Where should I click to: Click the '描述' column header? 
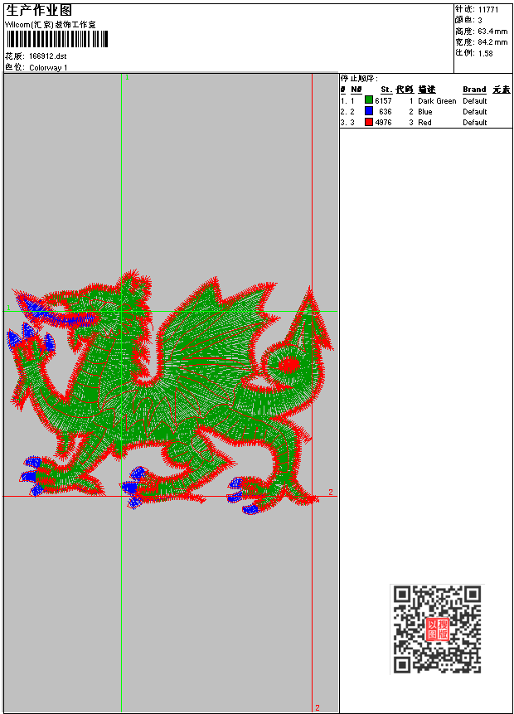(426, 90)
